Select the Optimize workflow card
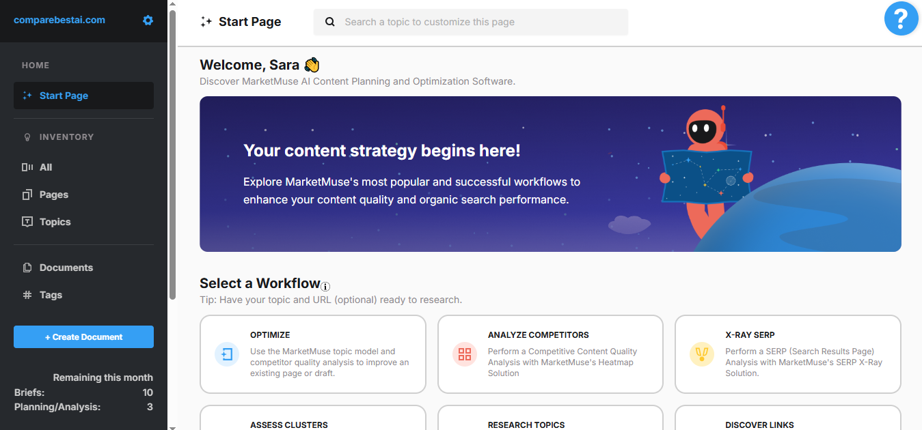Image resolution: width=922 pixels, height=430 pixels. coord(313,354)
